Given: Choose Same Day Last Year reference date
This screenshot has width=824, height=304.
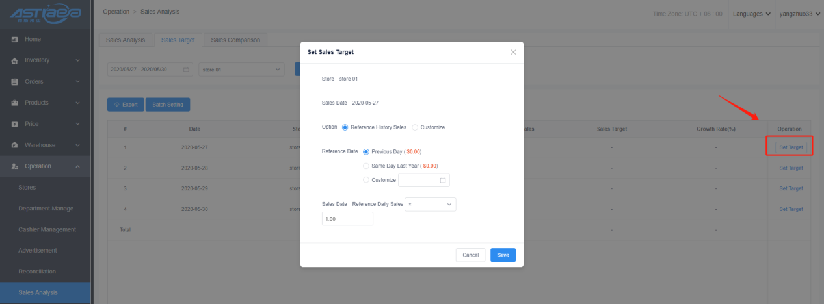Looking at the screenshot, I should point(366,166).
